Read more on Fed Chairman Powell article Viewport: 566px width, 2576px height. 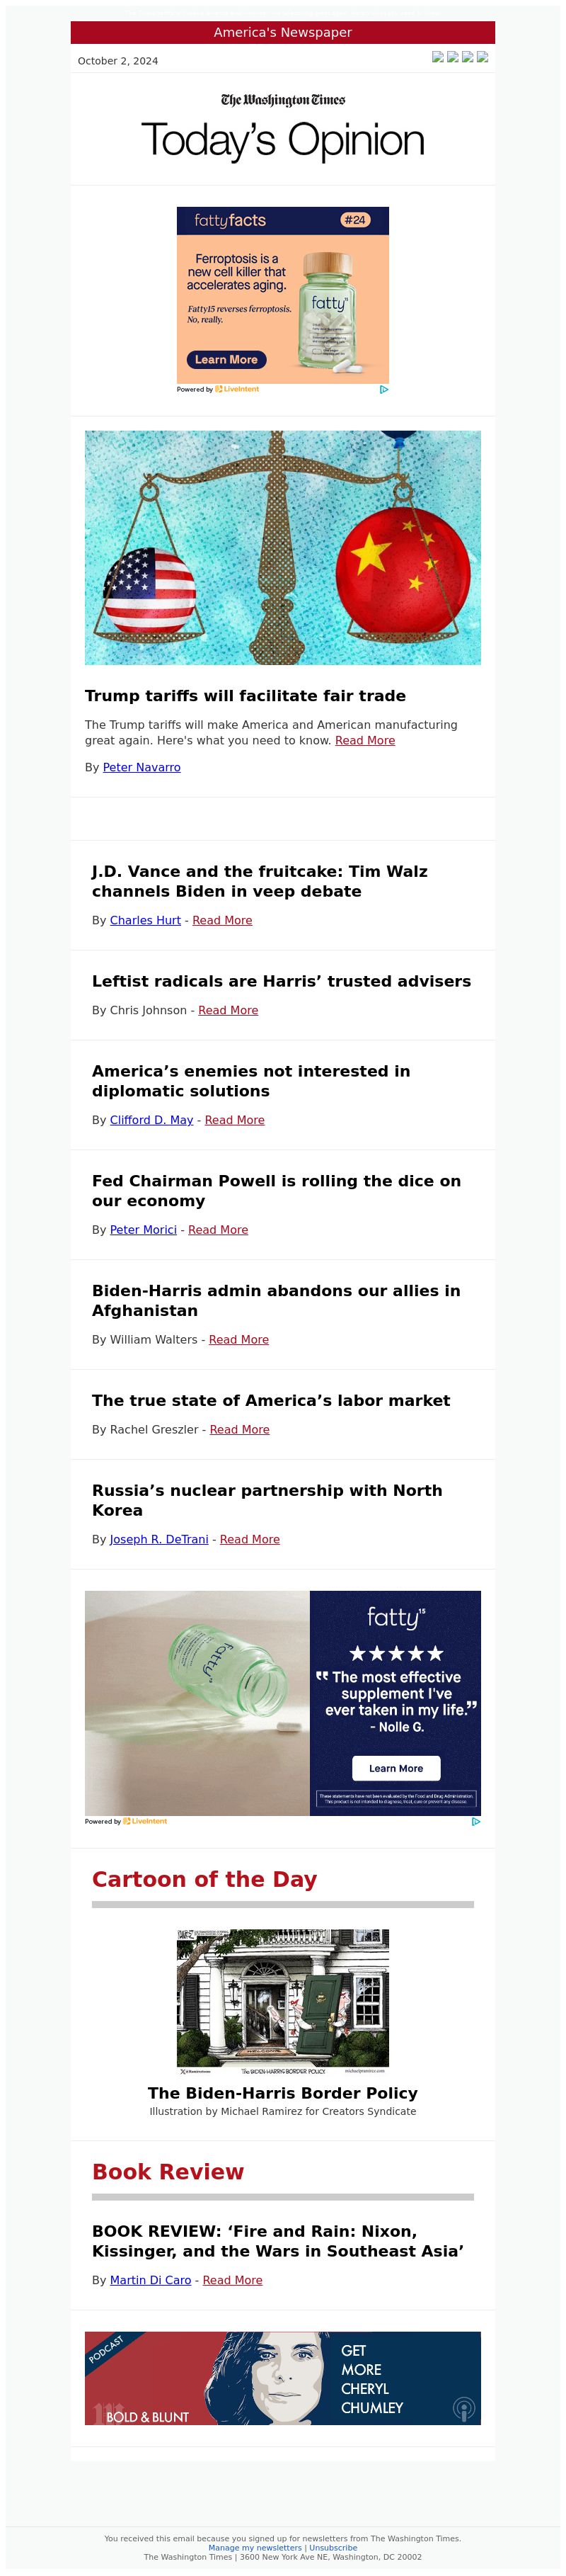pos(218,1230)
